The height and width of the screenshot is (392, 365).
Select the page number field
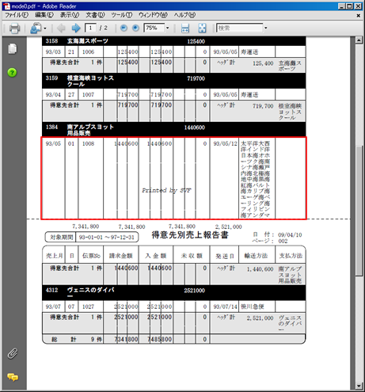[90, 28]
